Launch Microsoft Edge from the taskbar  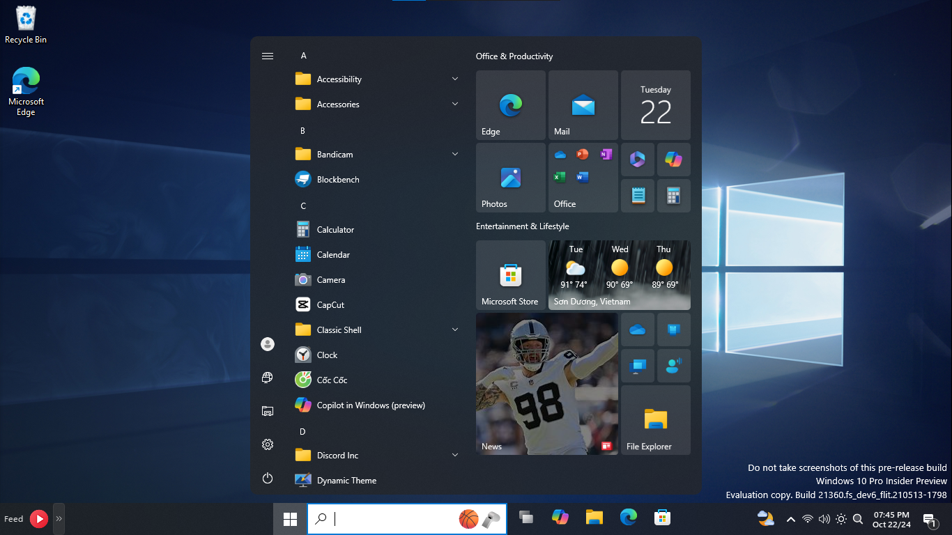coord(629,518)
